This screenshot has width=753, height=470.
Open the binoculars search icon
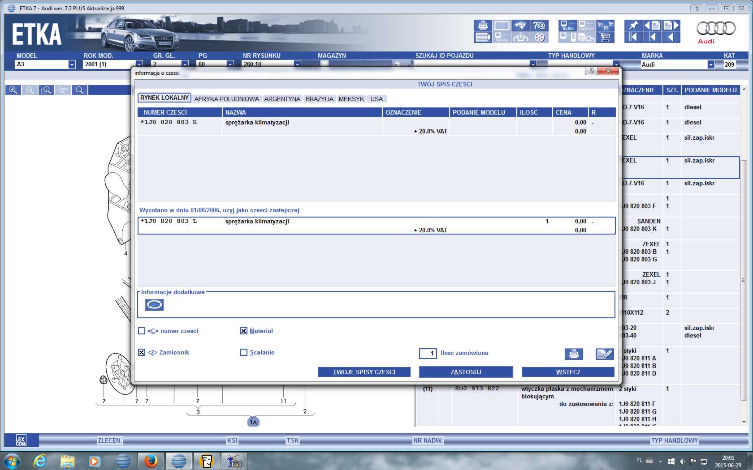(520, 26)
